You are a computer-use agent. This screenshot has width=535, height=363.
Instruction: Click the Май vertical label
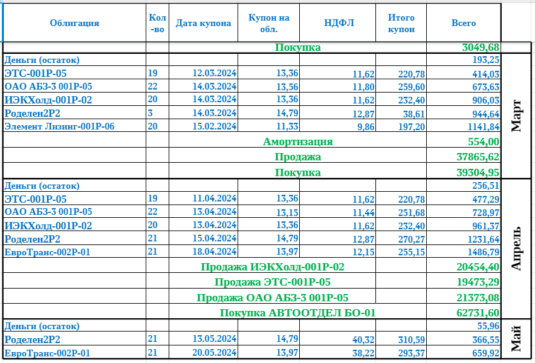[x=516, y=339]
